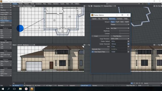The width and height of the screenshot is (162, 91).
Task: Select the TopR viewport option
Action: click(117, 22)
